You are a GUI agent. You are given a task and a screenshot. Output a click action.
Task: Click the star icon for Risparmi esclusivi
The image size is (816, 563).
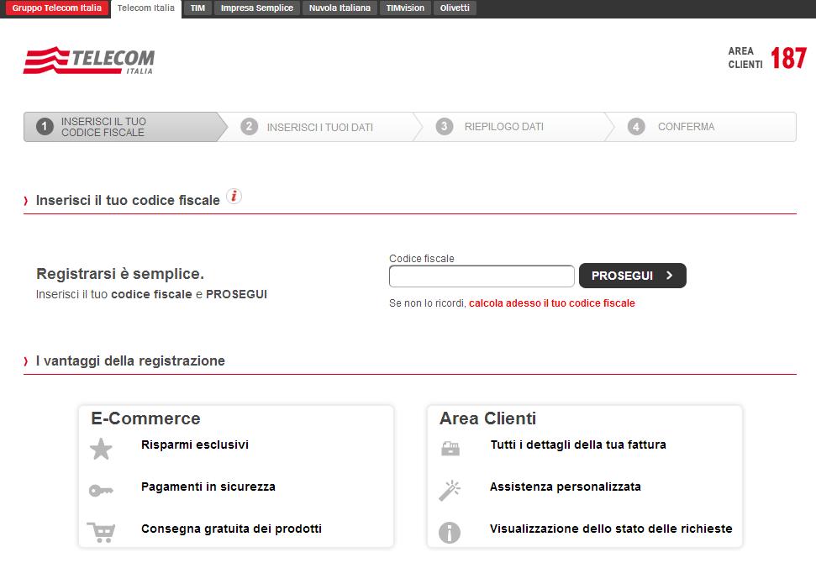point(101,449)
